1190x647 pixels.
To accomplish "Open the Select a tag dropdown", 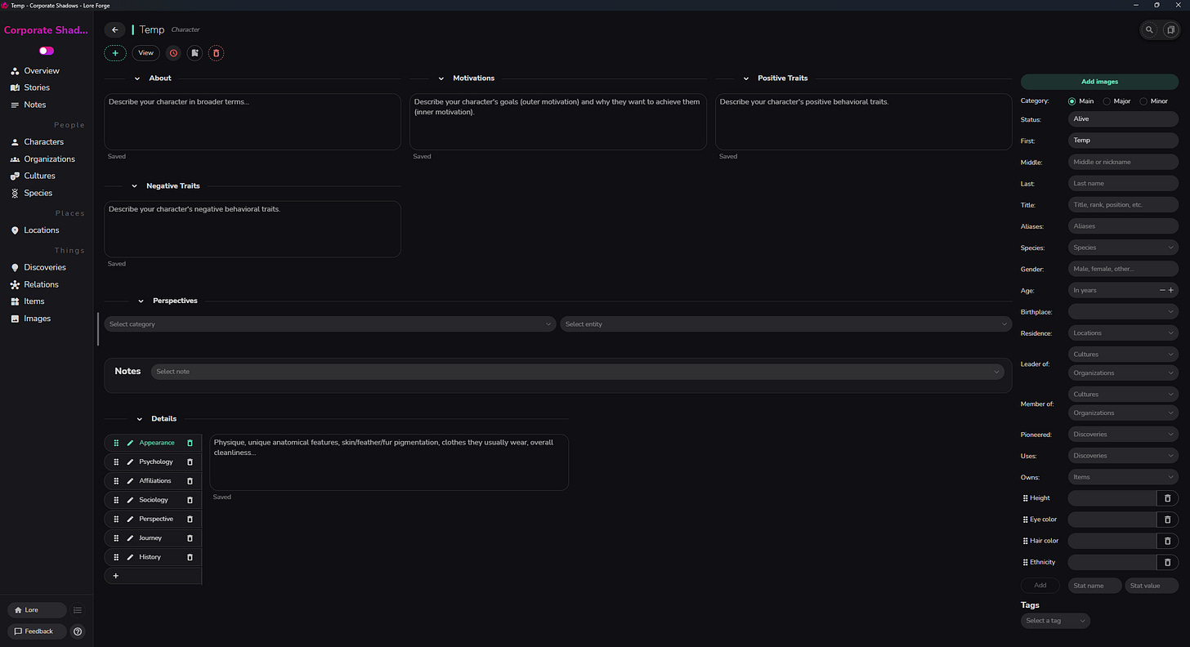I will pyautogui.click(x=1054, y=620).
